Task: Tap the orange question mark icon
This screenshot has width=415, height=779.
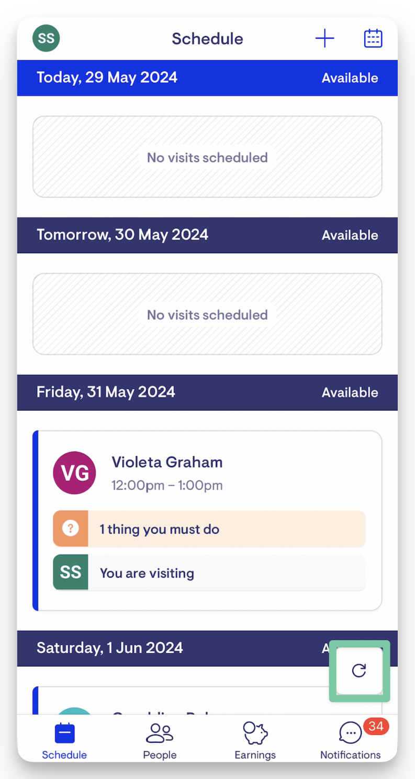Action: (x=71, y=529)
